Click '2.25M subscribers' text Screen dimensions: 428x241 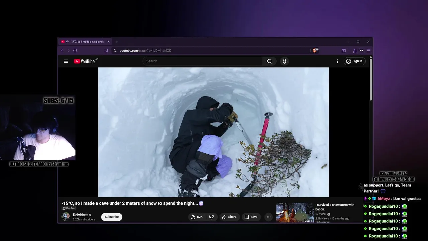coord(84,220)
